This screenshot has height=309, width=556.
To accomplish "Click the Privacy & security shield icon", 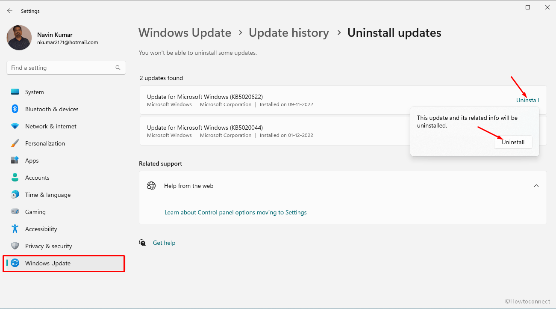I will 15,246.
